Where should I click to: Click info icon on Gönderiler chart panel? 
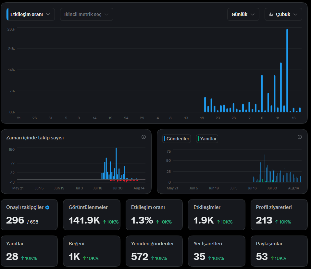pos(300,137)
